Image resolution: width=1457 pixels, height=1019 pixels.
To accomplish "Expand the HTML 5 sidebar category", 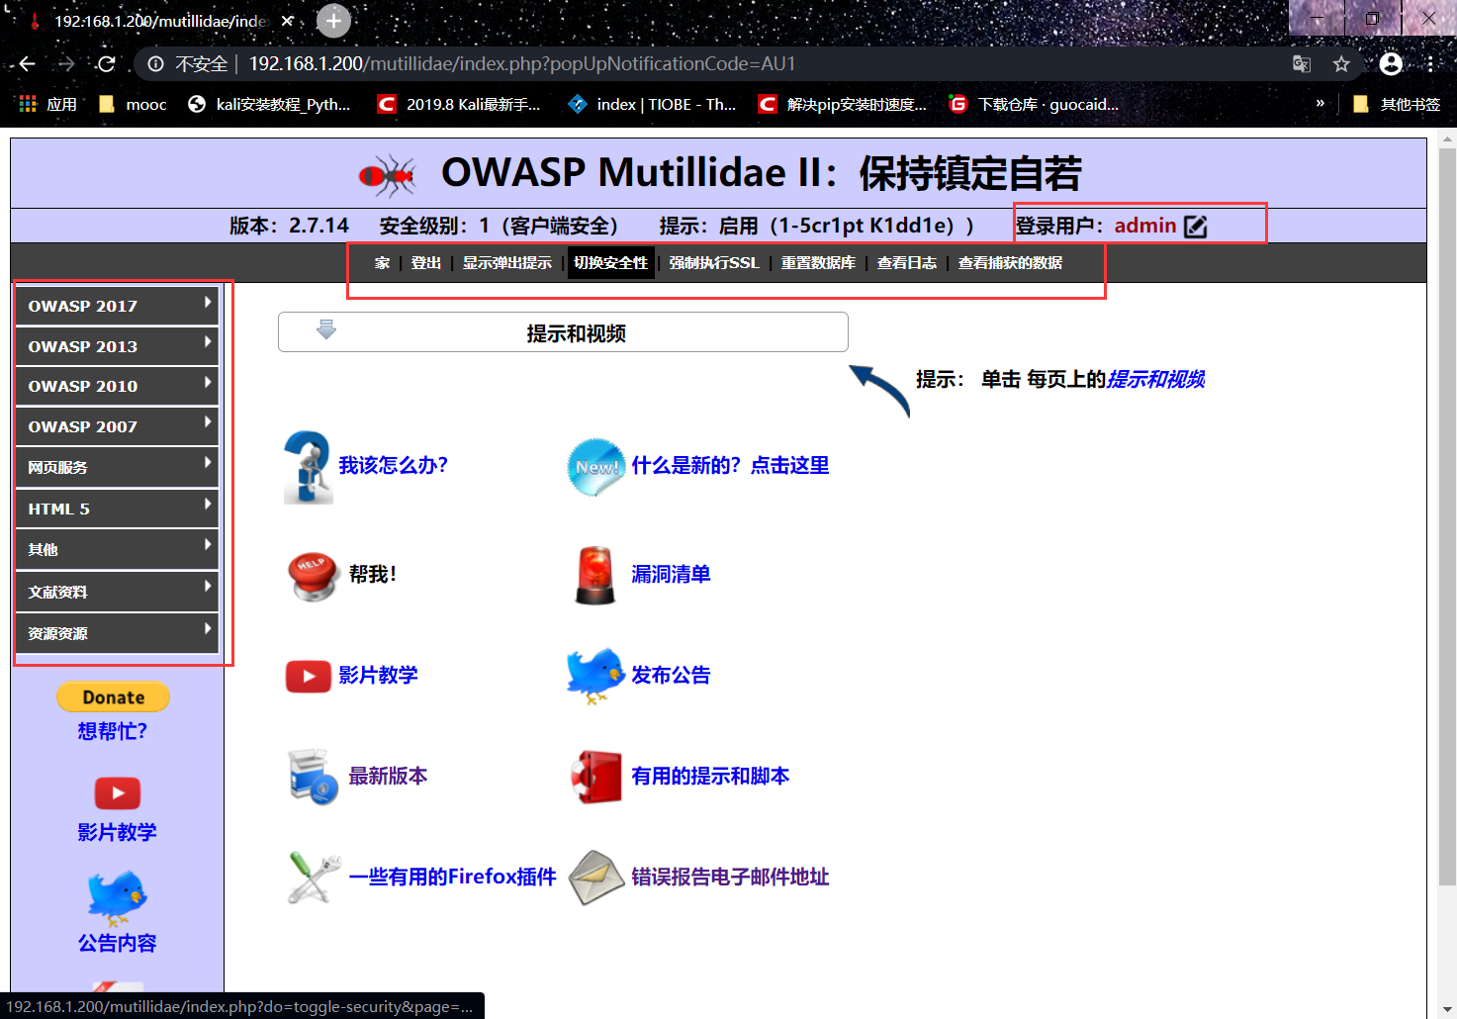I will pyautogui.click(x=116, y=508).
